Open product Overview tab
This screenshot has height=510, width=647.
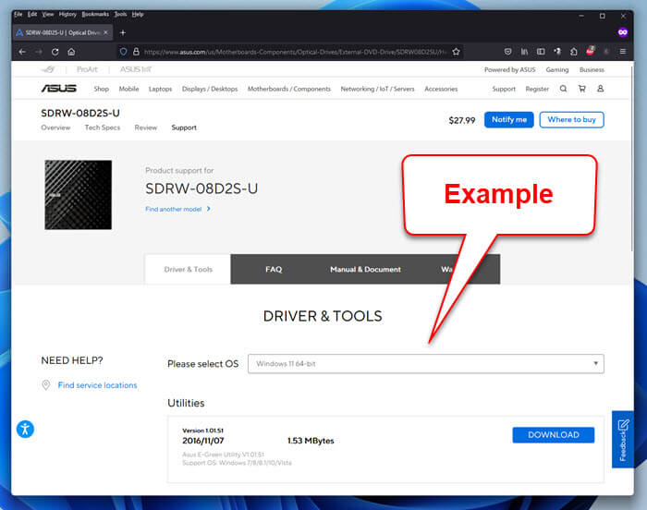(x=55, y=127)
